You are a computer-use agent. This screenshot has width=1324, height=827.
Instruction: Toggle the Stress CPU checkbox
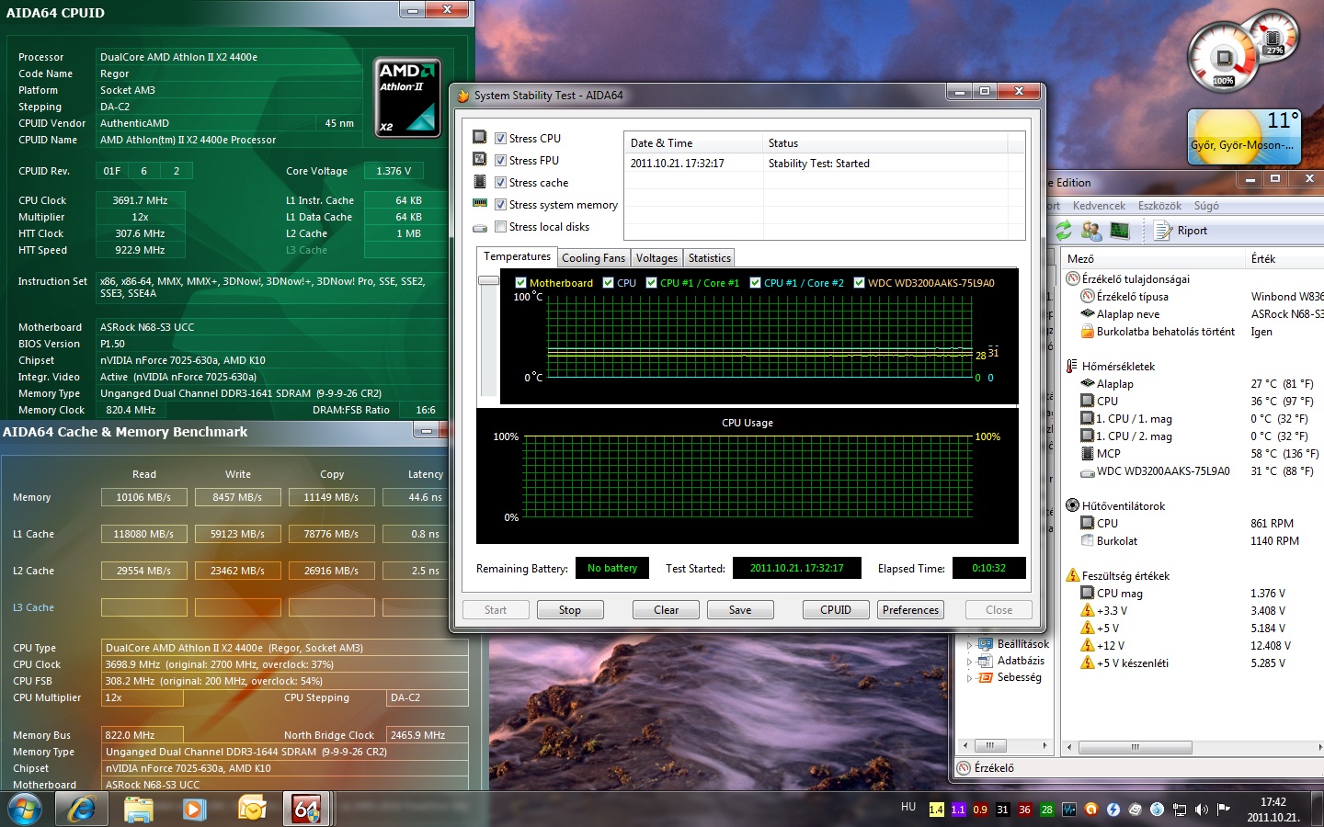pos(500,139)
